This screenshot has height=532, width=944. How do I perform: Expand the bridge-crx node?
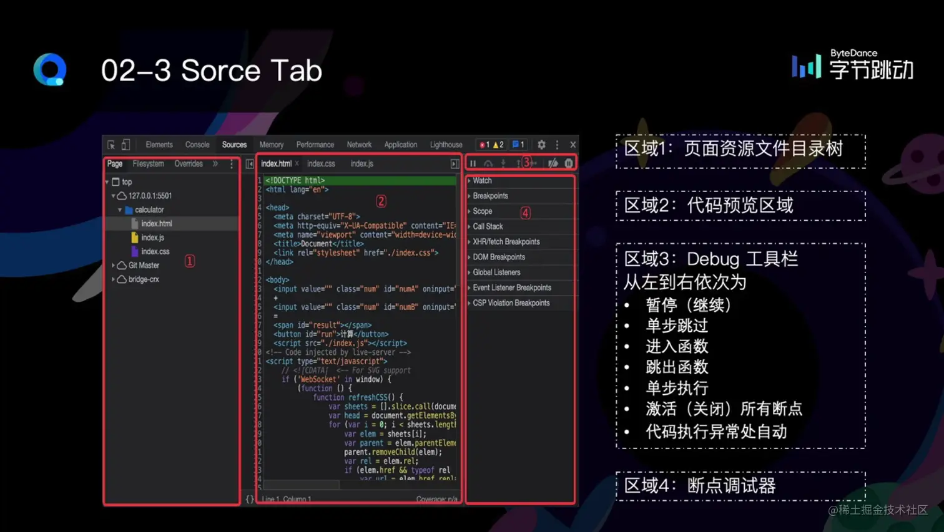pos(114,279)
